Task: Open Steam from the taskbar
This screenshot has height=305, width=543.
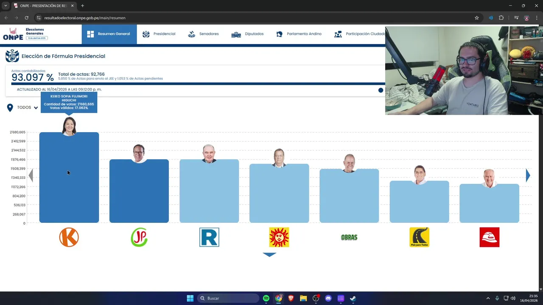Action: pyautogui.click(x=353, y=298)
